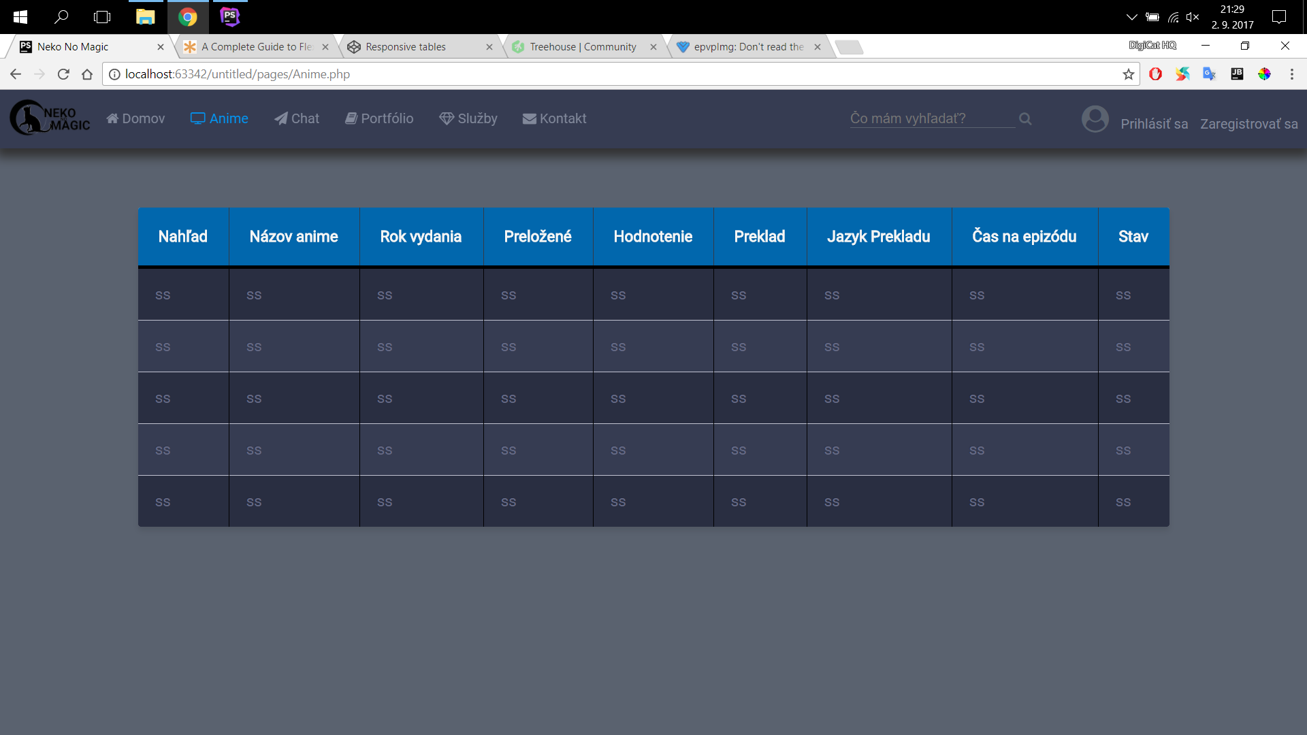Image resolution: width=1307 pixels, height=735 pixels.
Task: Click the Zaregistrovať sa link
Action: [x=1248, y=124]
